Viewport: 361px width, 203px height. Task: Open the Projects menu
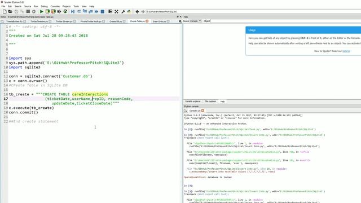click(x=67, y=6)
